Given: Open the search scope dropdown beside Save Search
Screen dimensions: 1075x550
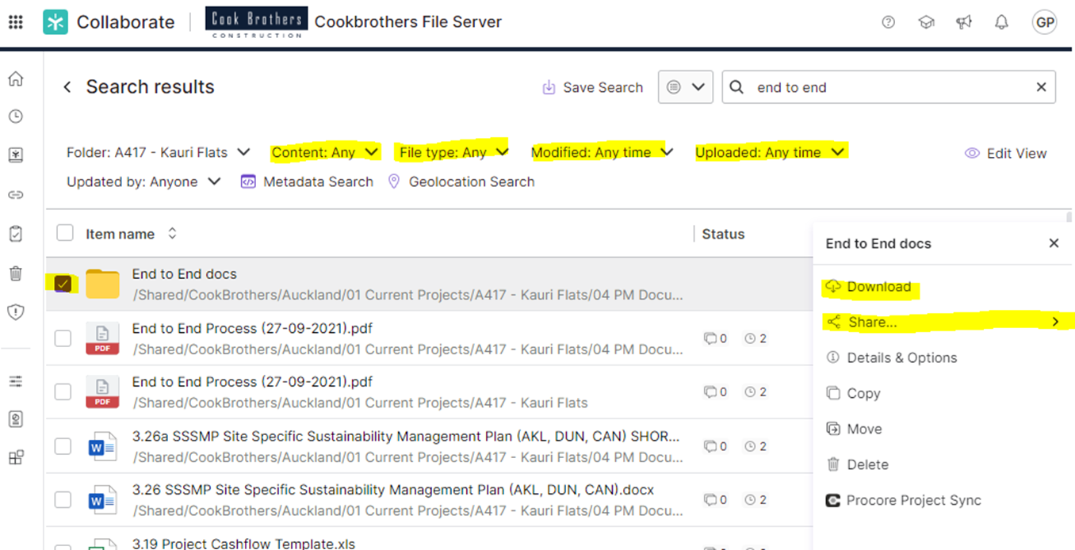Looking at the screenshot, I should [x=685, y=87].
